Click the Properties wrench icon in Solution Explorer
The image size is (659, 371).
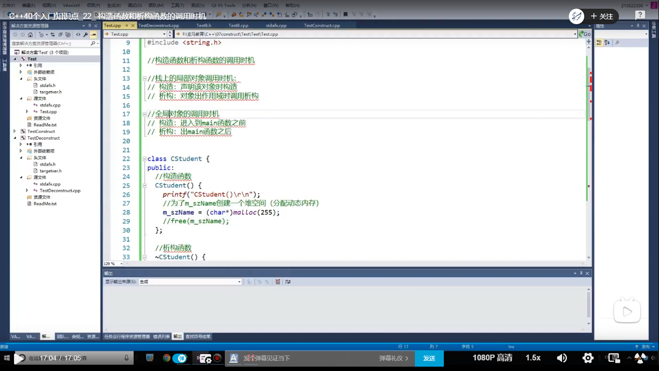[x=85, y=35]
